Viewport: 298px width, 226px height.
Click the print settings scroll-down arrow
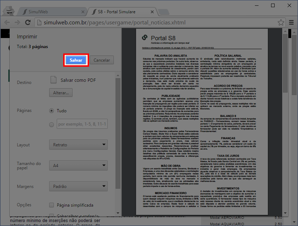pyautogui.click(x=118, y=213)
